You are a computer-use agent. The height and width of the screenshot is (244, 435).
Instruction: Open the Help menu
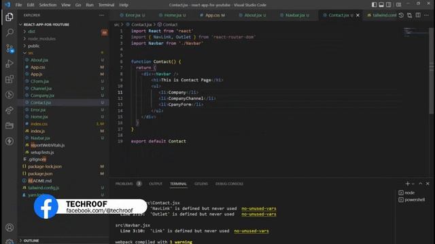point(124,5)
